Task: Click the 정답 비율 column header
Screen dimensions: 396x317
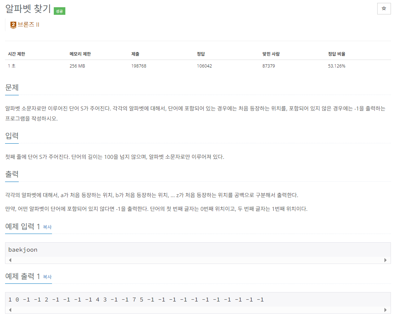Action: [x=336, y=54]
